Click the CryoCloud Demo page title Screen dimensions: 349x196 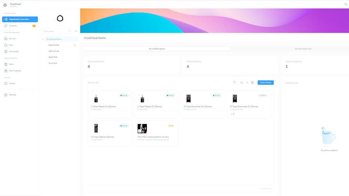tap(95, 38)
